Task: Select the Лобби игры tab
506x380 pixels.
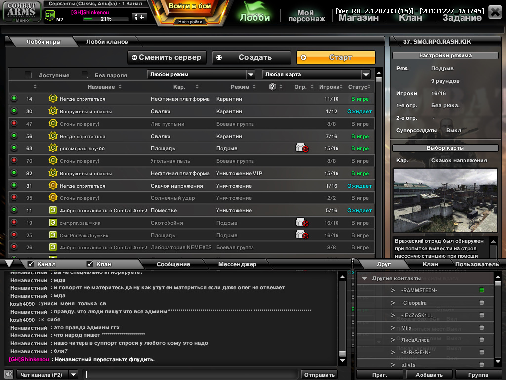Action: coord(43,42)
